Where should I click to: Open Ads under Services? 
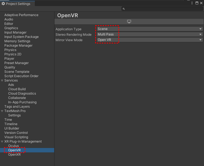click(x=11, y=85)
